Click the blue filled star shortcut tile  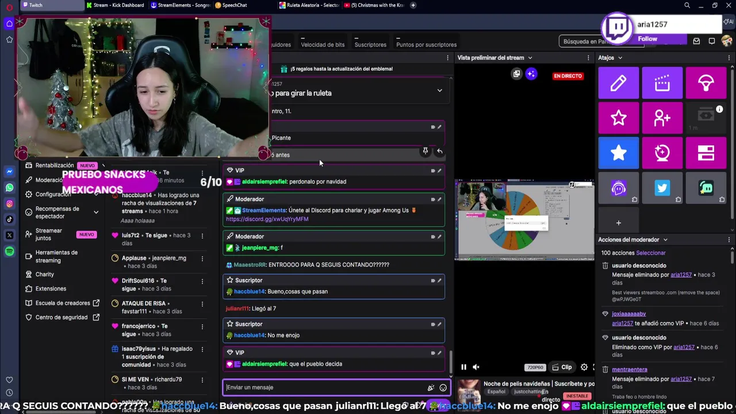click(x=618, y=153)
